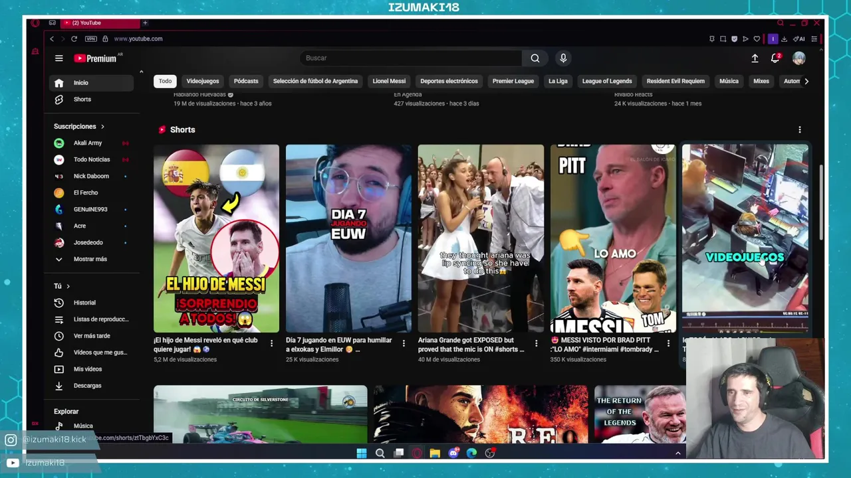Screen dimensions: 851x478
Task: Open Listas de reproducción in sidebar
Action: [91, 319]
